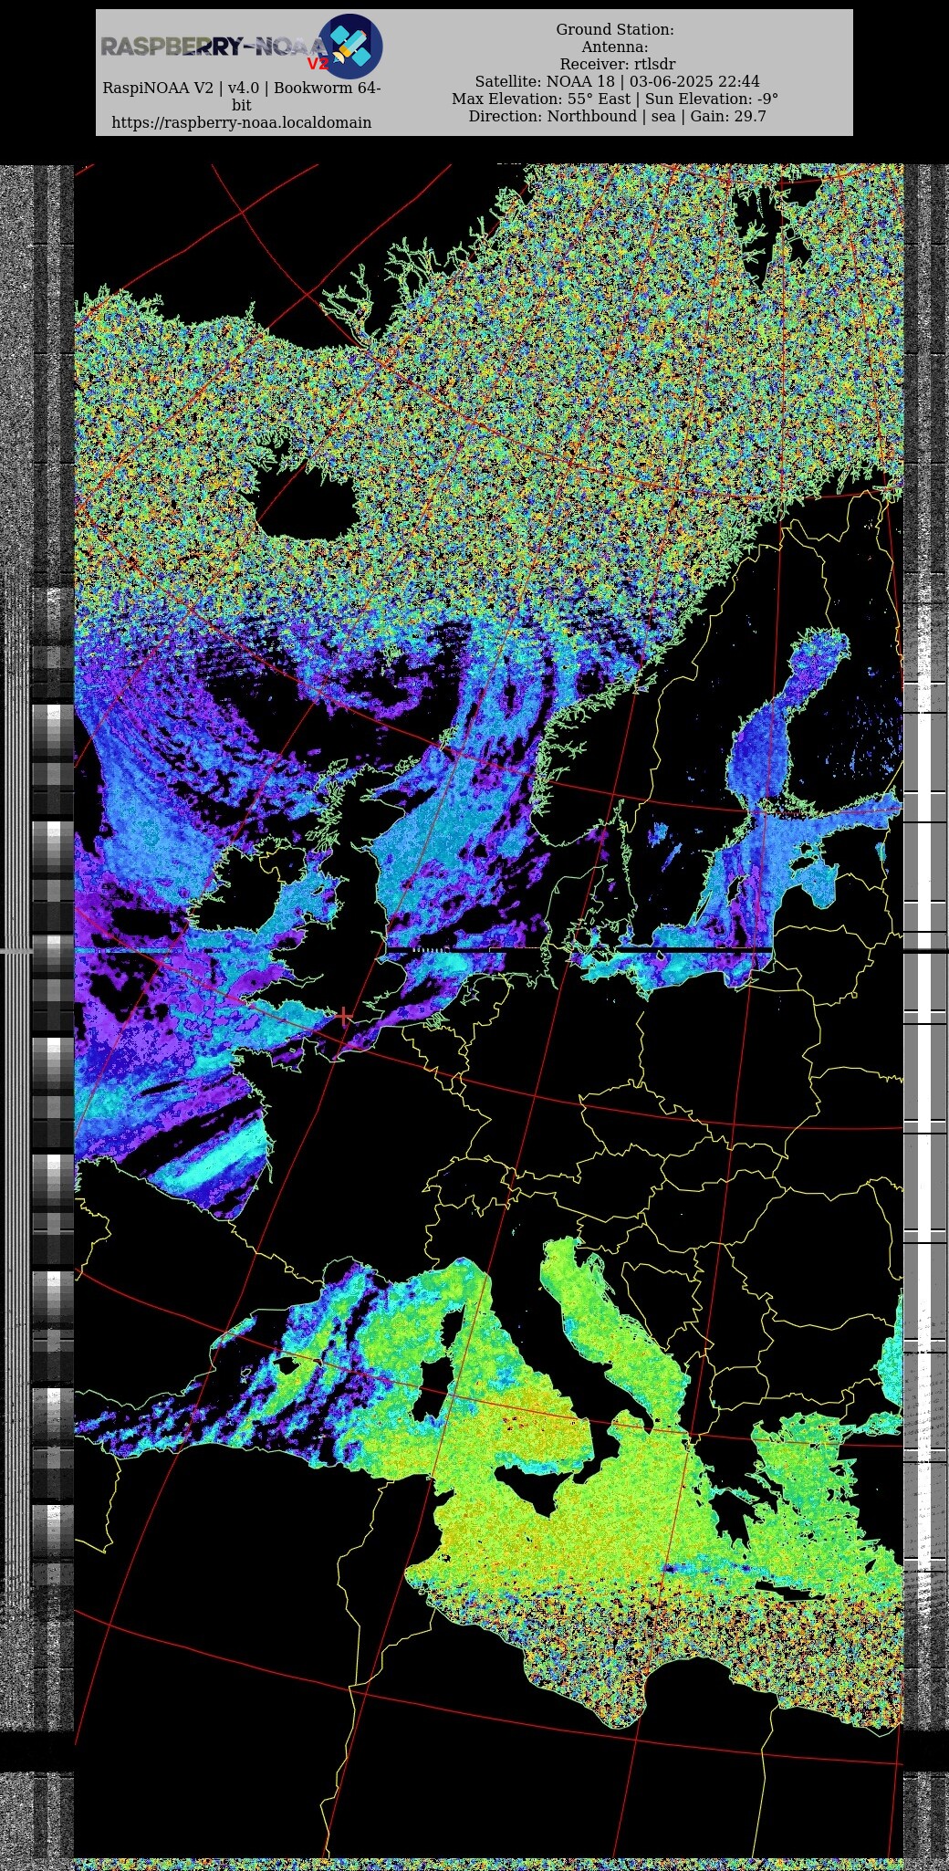The height and width of the screenshot is (1871, 949).
Task: Select the "Direction: Northbound | sea | Gain: 29.7" line
Action: click(x=617, y=116)
